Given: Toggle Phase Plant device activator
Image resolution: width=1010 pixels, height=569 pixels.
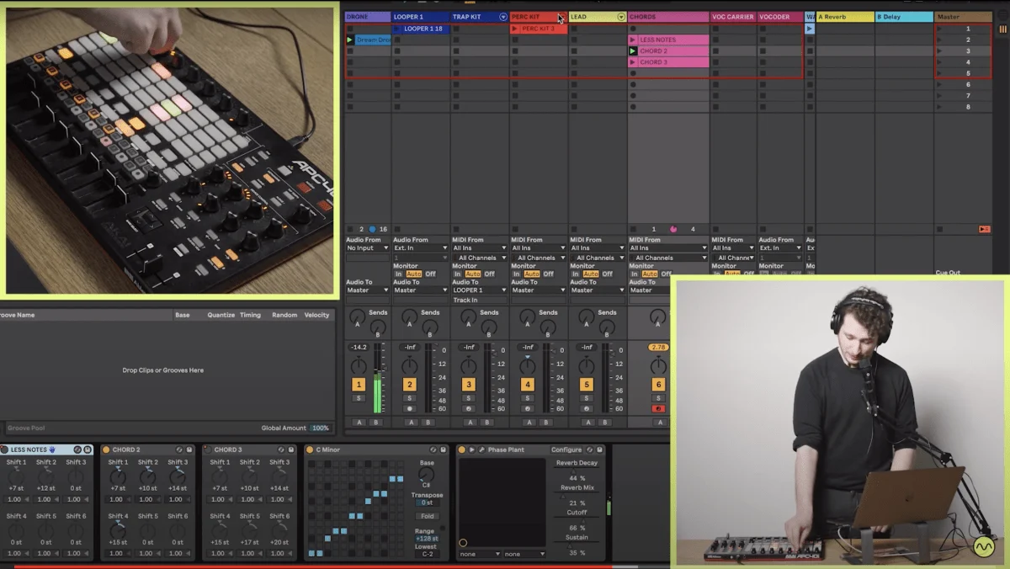Looking at the screenshot, I should coord(462,449).
